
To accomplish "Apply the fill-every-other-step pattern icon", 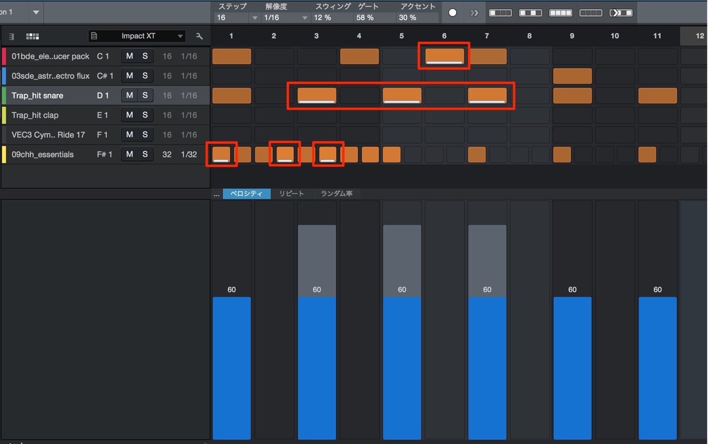I will pyautogui.click(x=531, y=13).
